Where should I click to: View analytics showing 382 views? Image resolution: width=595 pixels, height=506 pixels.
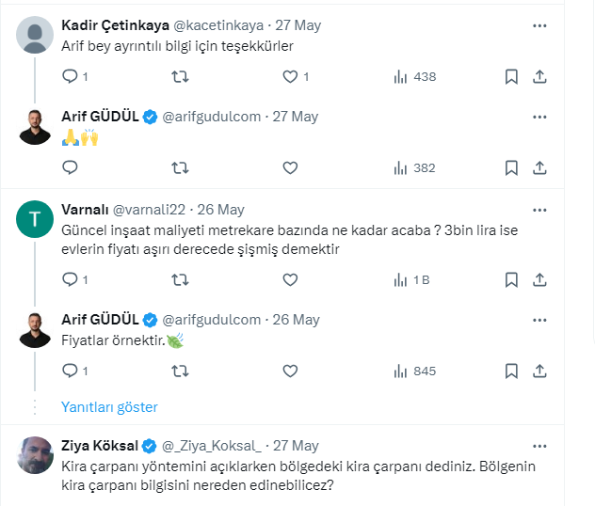tap(414, 168)
